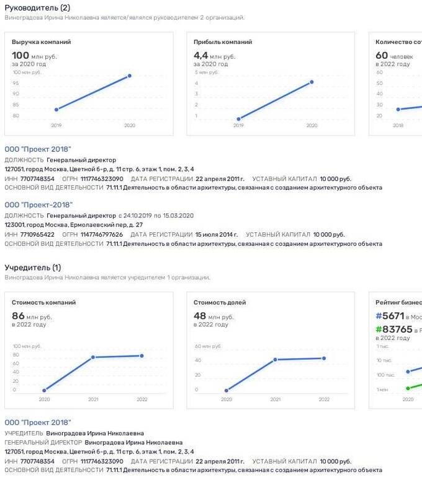Viewport: 422px width, 480px height.
Task: Open the ООО "Проект 2018" link under Руководитель
Action: [38, 149]
